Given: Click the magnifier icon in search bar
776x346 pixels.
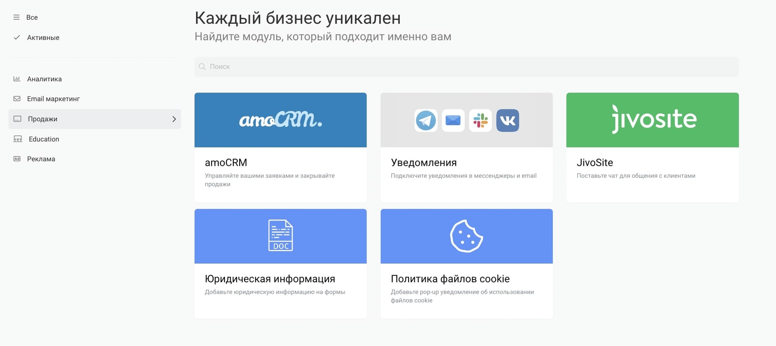Looking at the screenshot, I should coord(202,67).
